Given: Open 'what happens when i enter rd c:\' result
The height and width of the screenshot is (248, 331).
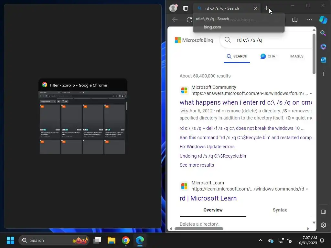Looking at the screenshot, I should click(x=246, y=102).
